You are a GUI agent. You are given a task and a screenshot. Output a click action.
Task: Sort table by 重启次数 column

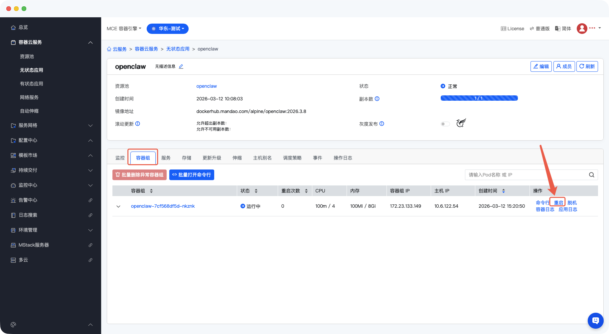(306, 191)
